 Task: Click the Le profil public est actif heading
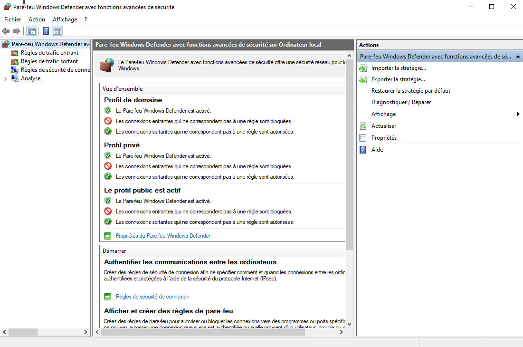tap(142, 190)
